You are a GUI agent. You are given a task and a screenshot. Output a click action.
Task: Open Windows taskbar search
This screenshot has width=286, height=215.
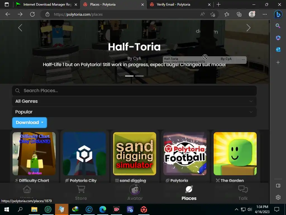click(x=20, y=209)
